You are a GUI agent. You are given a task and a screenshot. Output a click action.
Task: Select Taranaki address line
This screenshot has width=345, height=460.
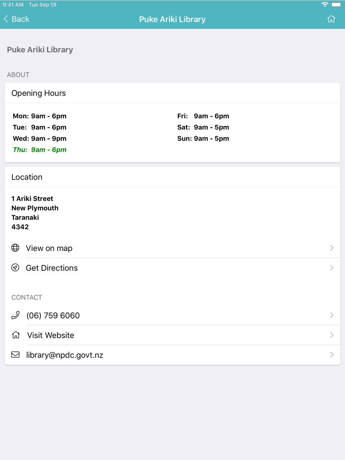pyautogui.click(x=25, y=217)
